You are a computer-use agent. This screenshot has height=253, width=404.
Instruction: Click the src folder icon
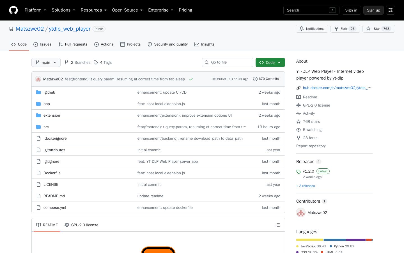pyautogui.click(x=38, y=127)
